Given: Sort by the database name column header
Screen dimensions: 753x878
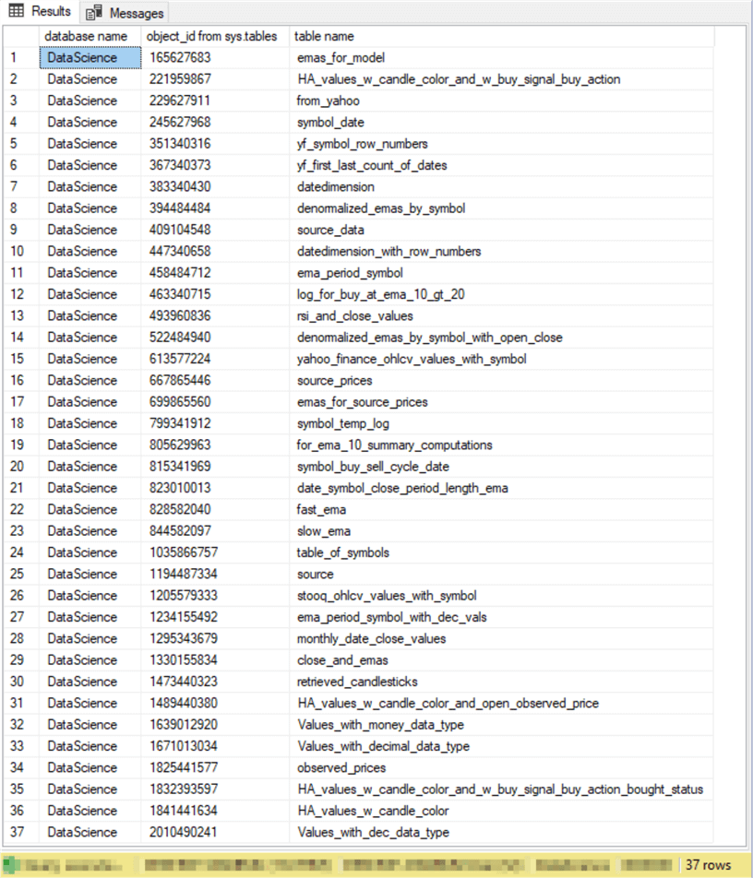Looking at the screenshot, I should pyautogui.click(x=86, y=36).
